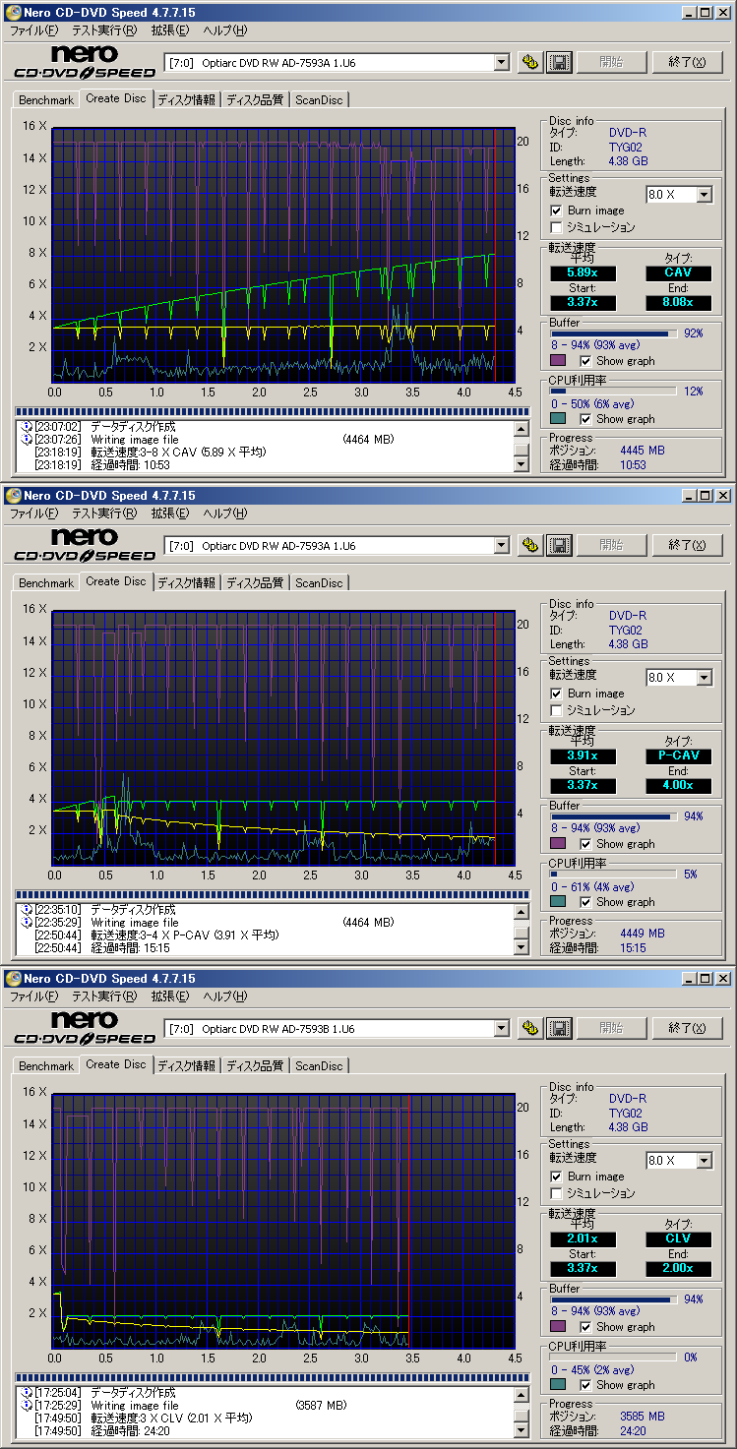Open the 8.0 X speed dropdown in the CAV window
This screenshot has width=737, height=1449.
tap(704, 195)
